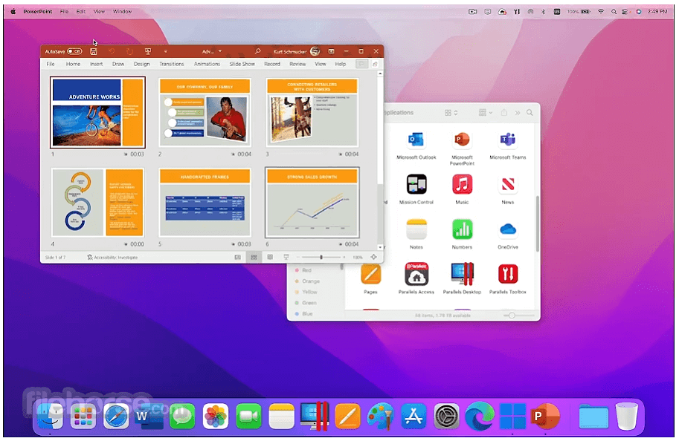Click the Redo arrow in PowerPoint title bar
The width and height of the screenshot is (679, 441).
[129, 51]
